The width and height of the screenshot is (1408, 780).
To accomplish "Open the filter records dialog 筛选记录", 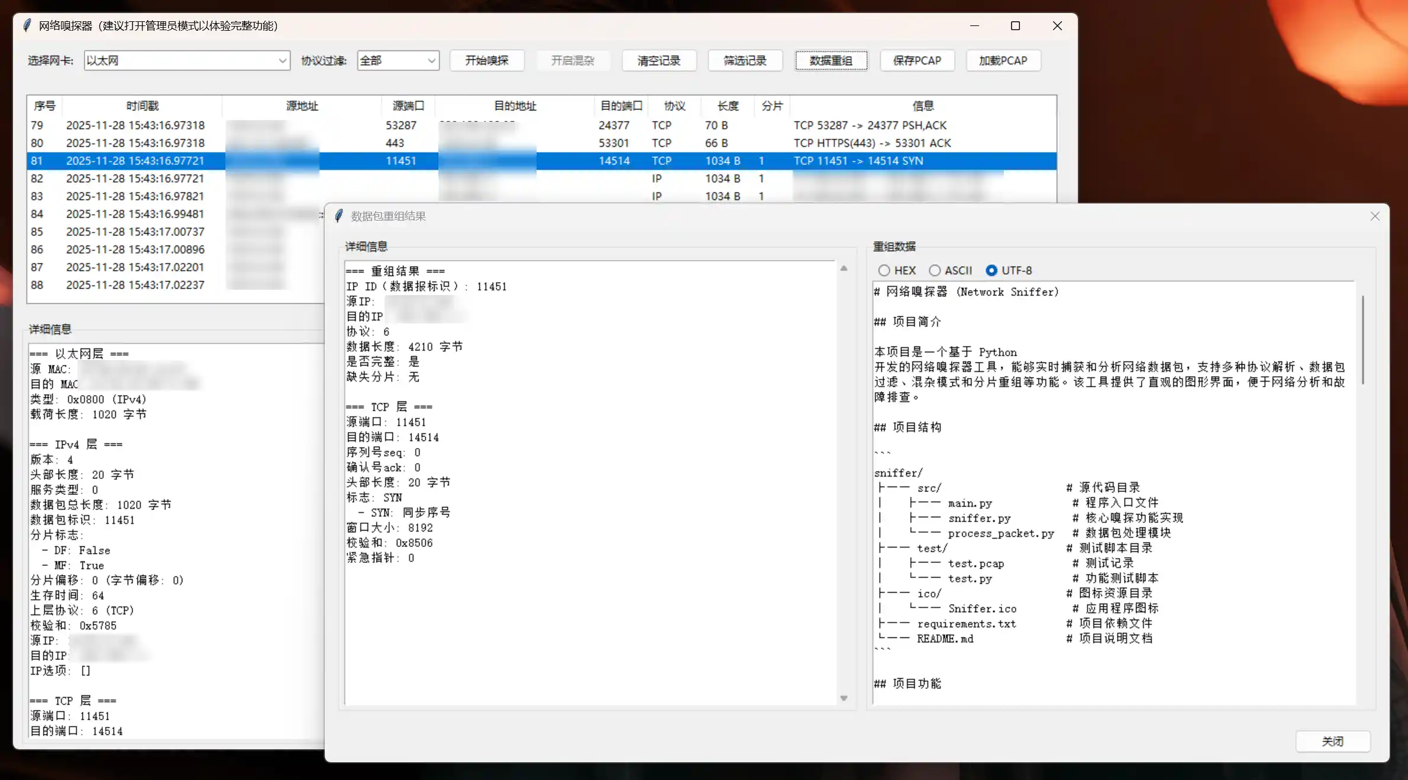I will pyautogui.click(x=745, y=60).
